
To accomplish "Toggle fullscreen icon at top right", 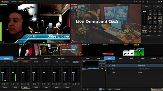I will coord(161,2).
